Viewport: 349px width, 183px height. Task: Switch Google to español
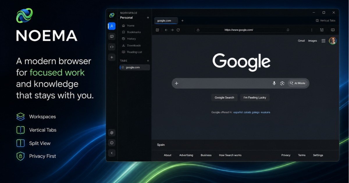click(x=238, y=112)
